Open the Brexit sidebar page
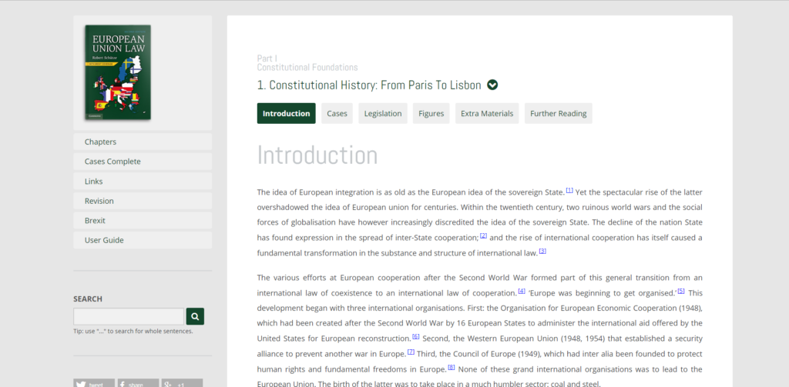This screenshot has width=789, height=387. 143,221
